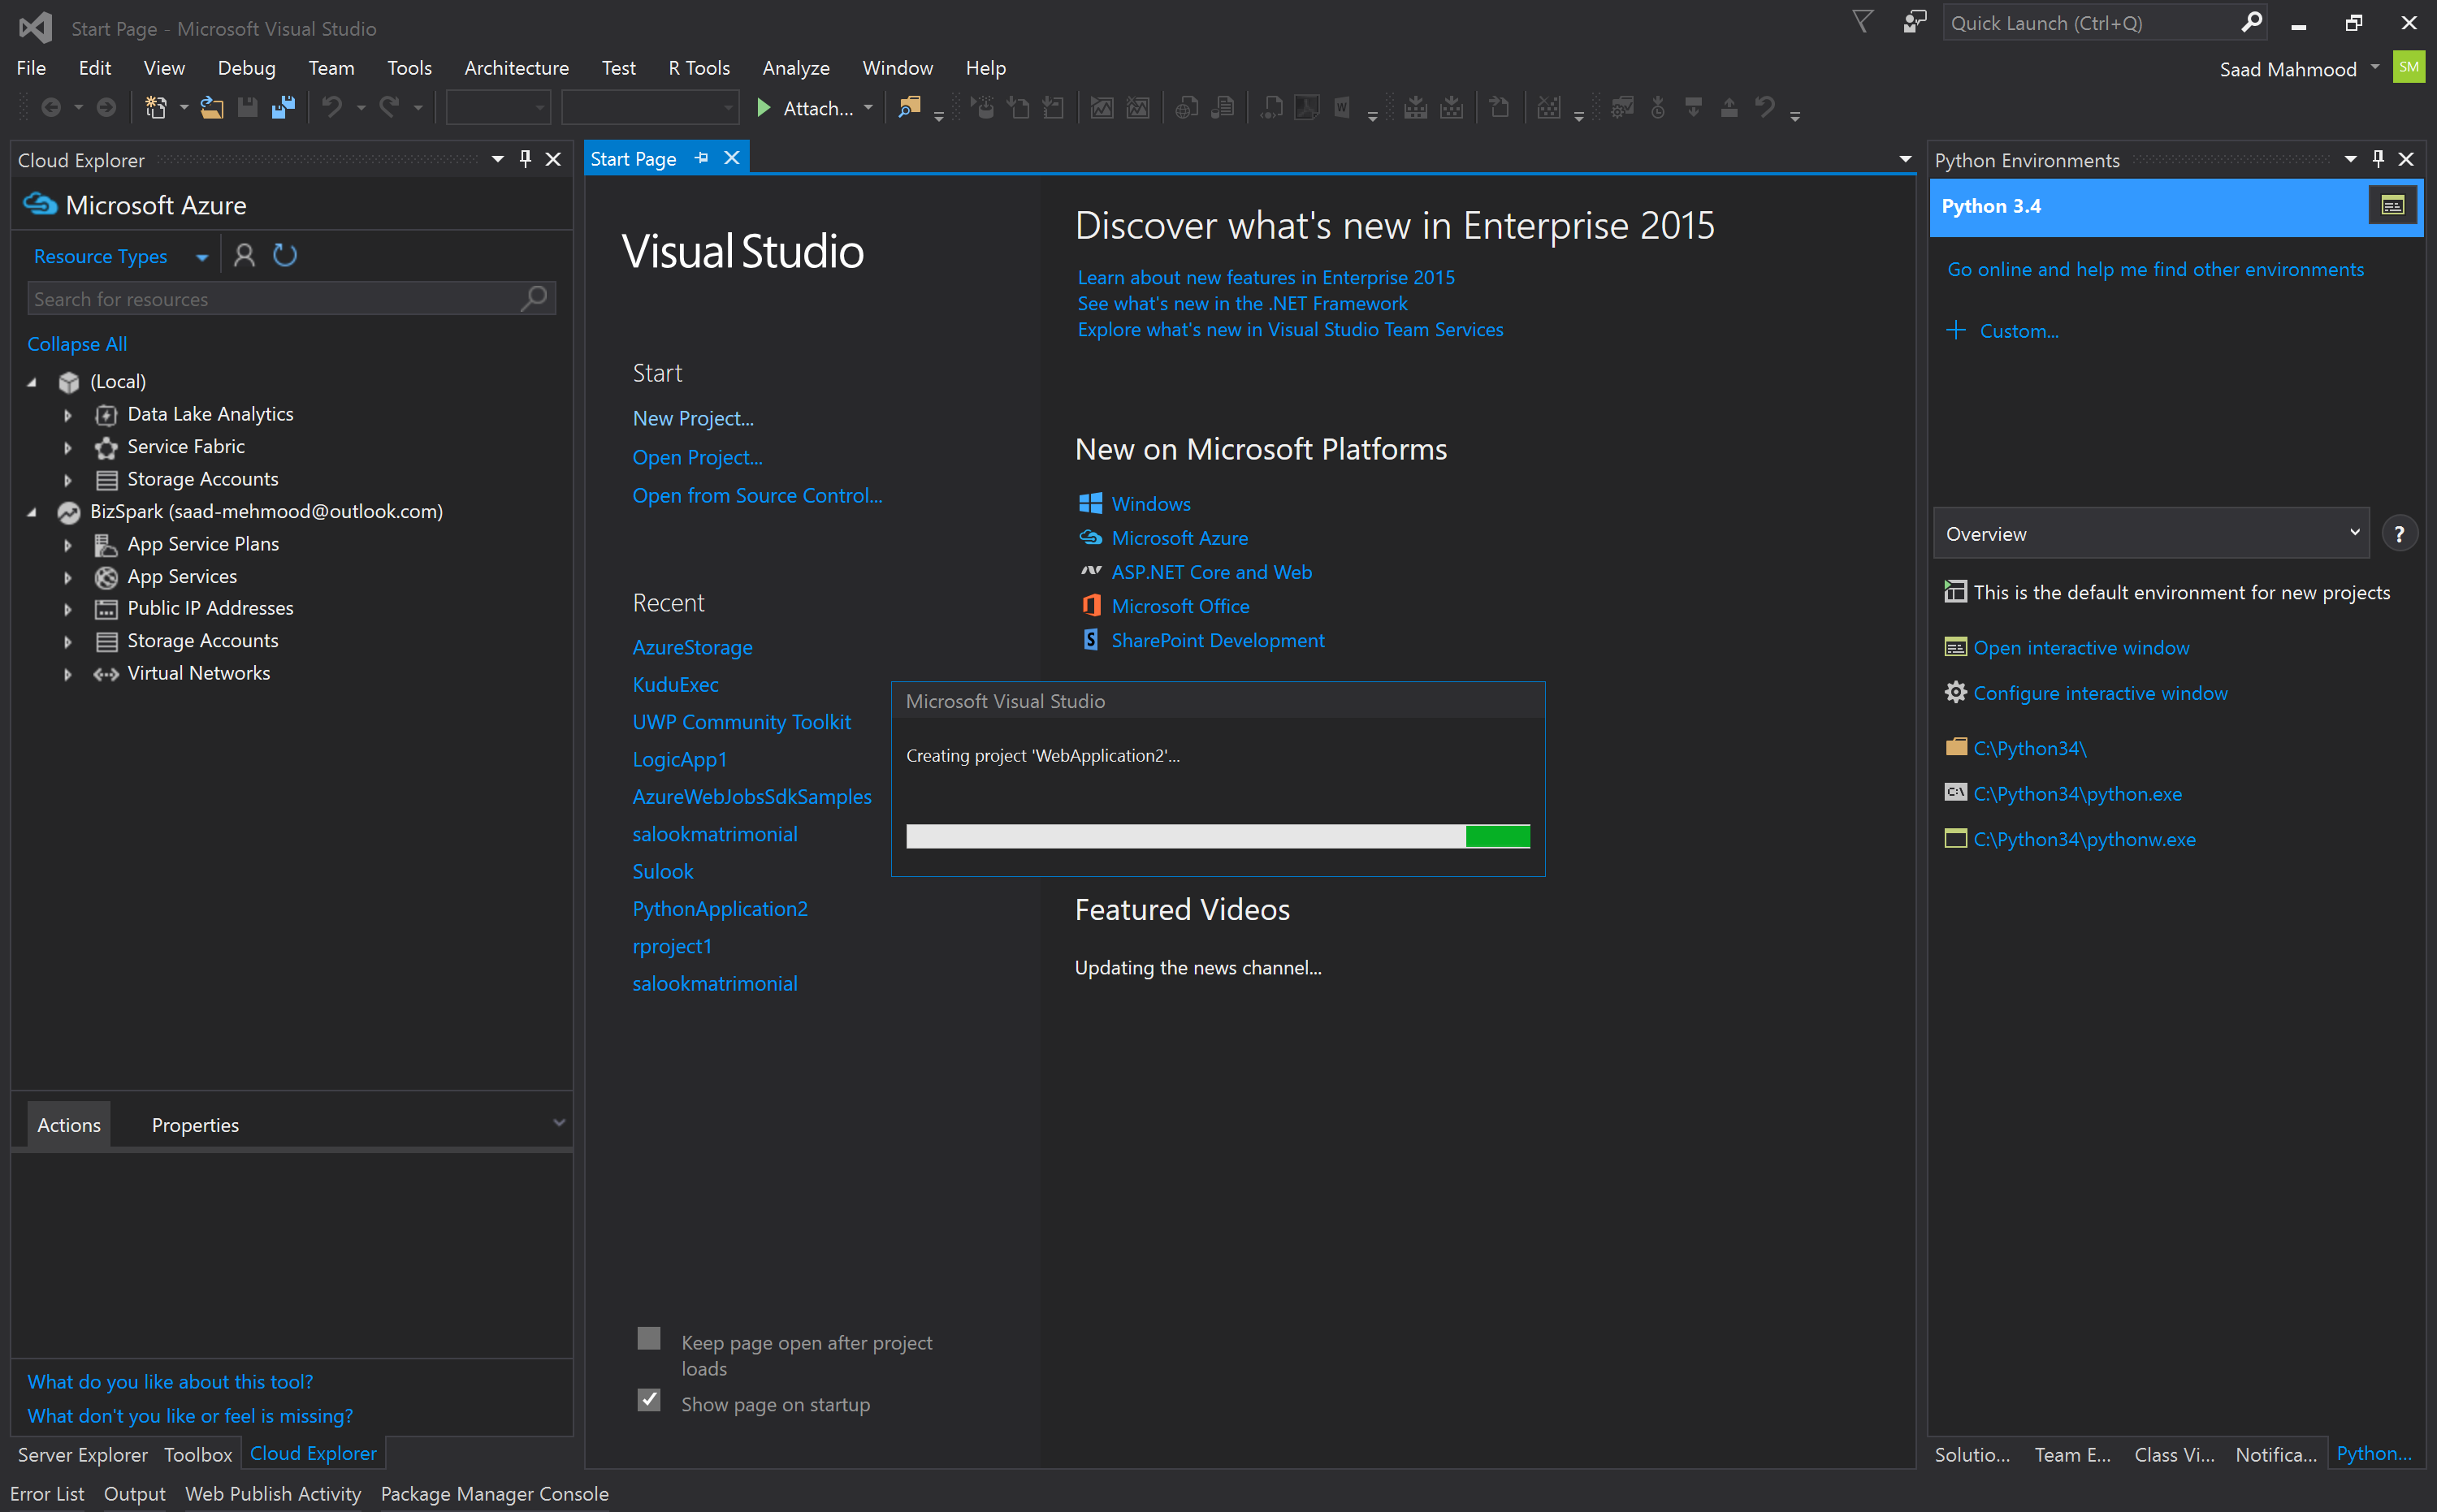Click Configure interactive window link
Image resolution: width=2437 pixels, height=1512 pixels.
(x=2100, y=693)
